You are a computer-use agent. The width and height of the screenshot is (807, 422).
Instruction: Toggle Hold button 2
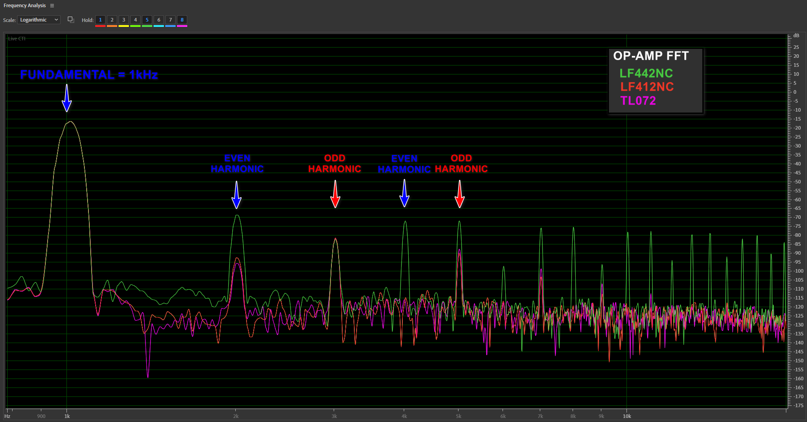pos(112,20)
